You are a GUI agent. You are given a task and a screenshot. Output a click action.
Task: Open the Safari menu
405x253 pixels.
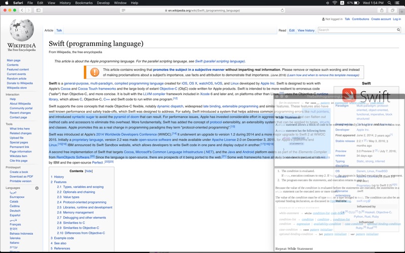tap(18, 3)
